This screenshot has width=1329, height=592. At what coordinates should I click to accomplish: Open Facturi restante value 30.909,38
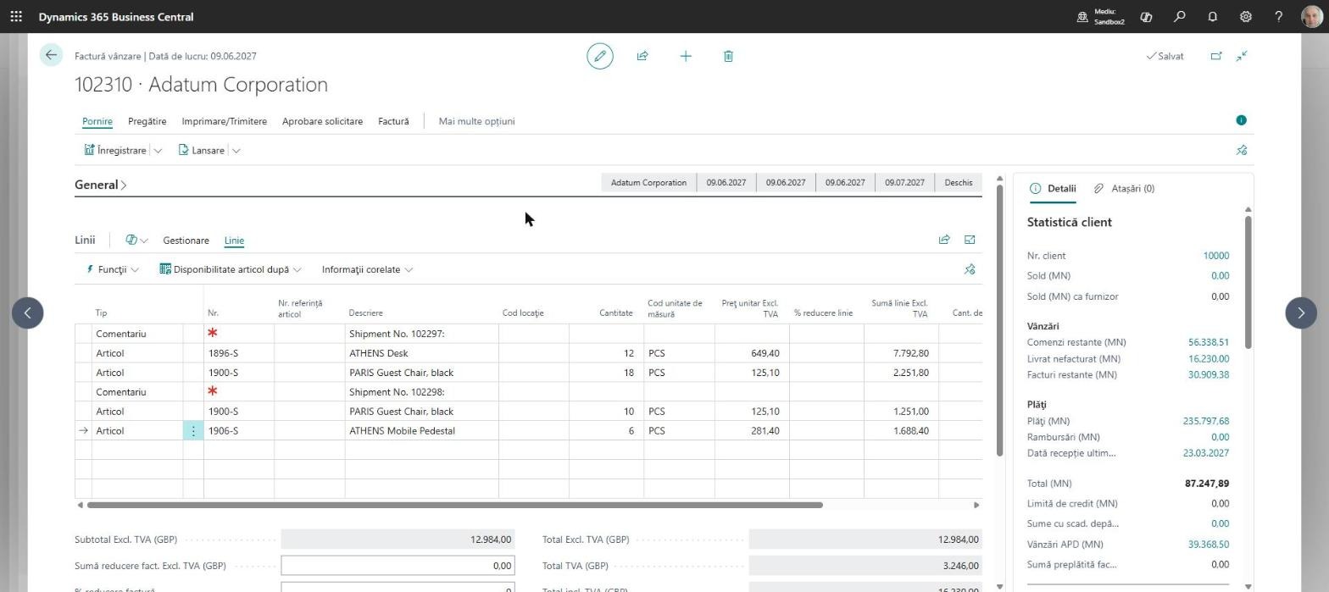coord(1209,374)
